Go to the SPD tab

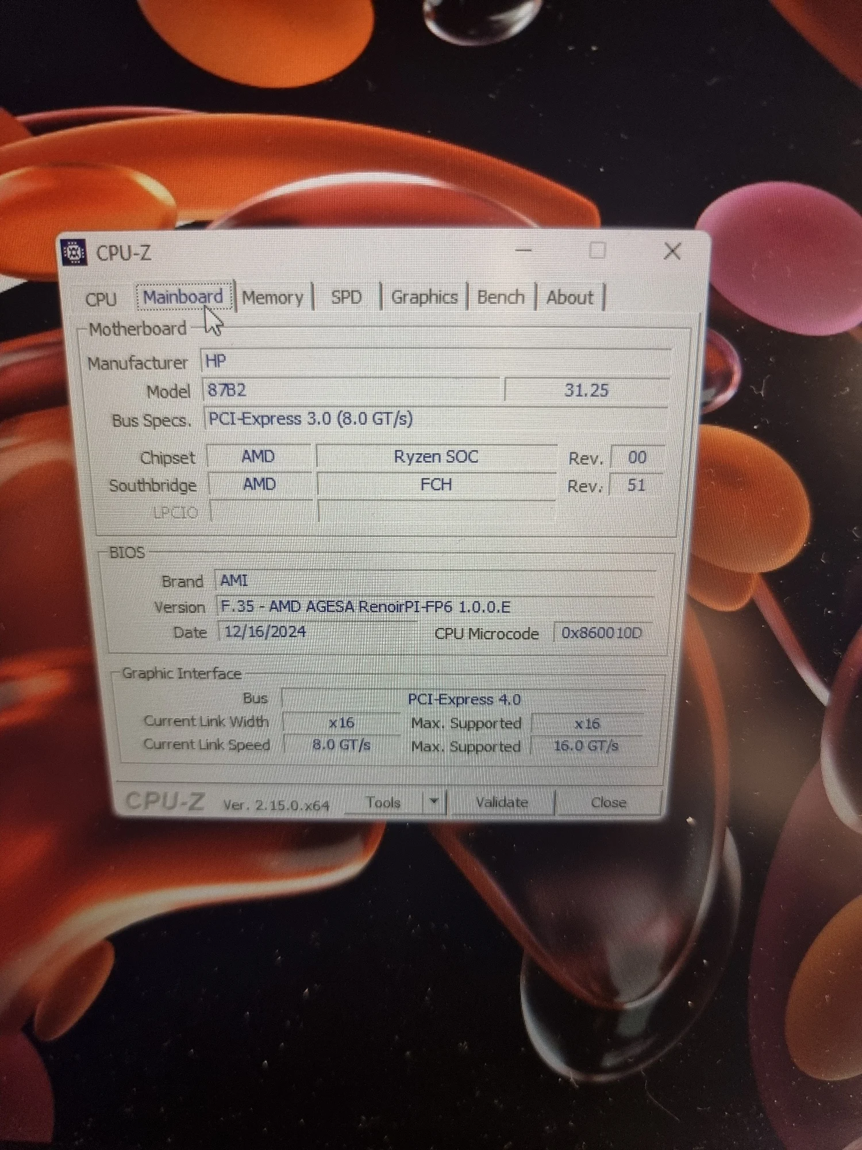[x=346, y=297]
